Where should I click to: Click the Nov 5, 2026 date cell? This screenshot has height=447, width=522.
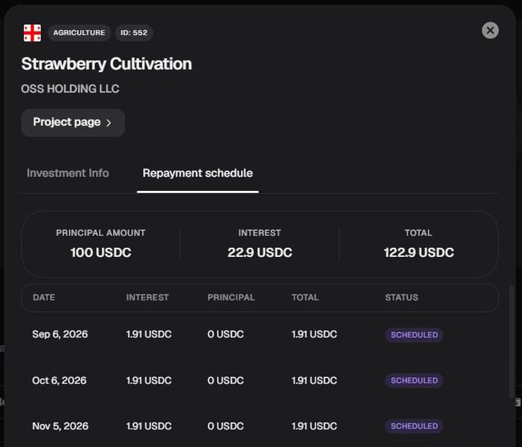pyautogui.click(x=60, y=426)
